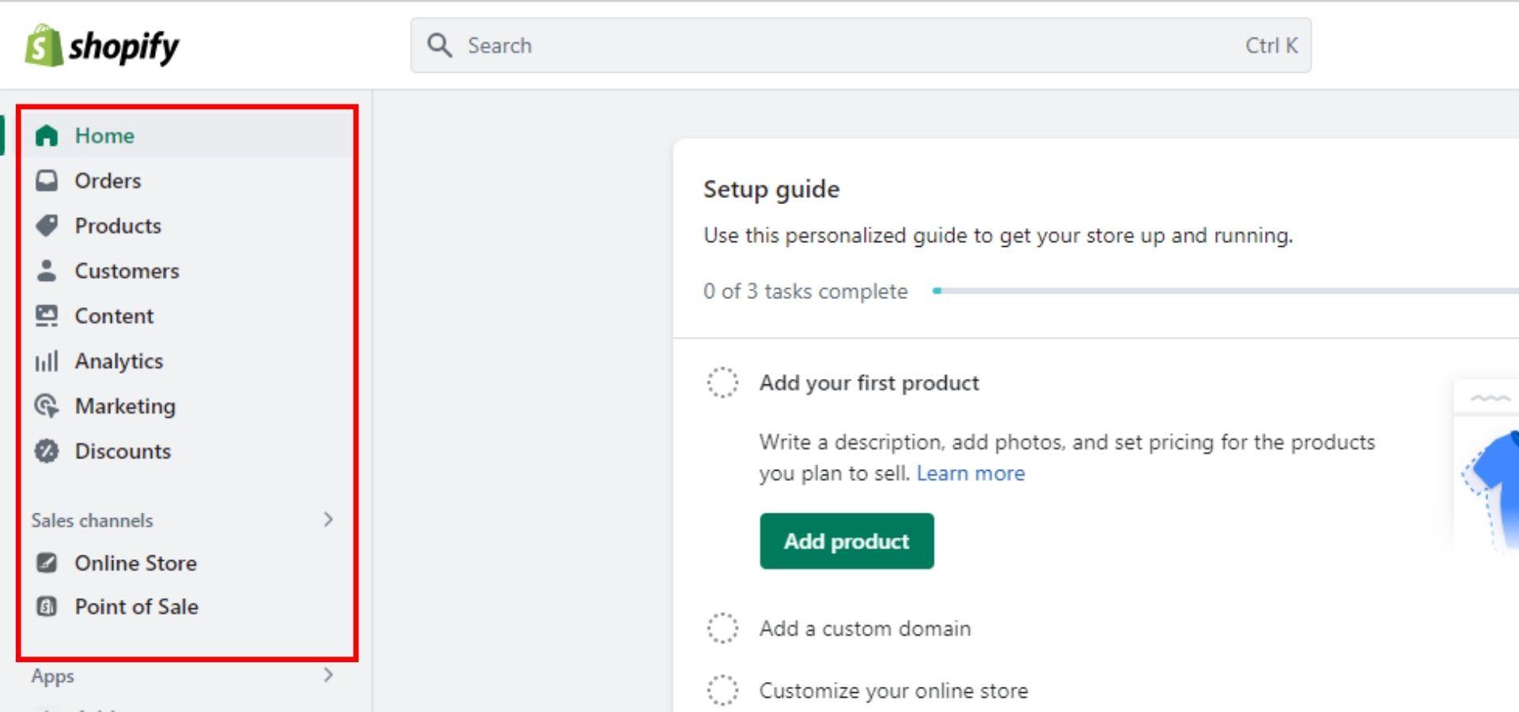The width and height of the screenshot is (1519, 712).
Task: Open the Content menu item
Action: click(114, 316)
